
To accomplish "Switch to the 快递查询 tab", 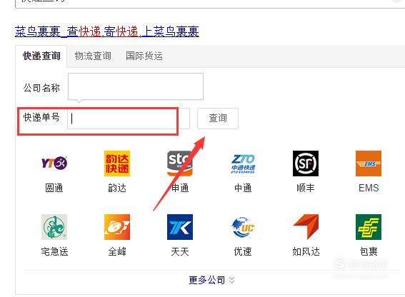I will point(41,56).
